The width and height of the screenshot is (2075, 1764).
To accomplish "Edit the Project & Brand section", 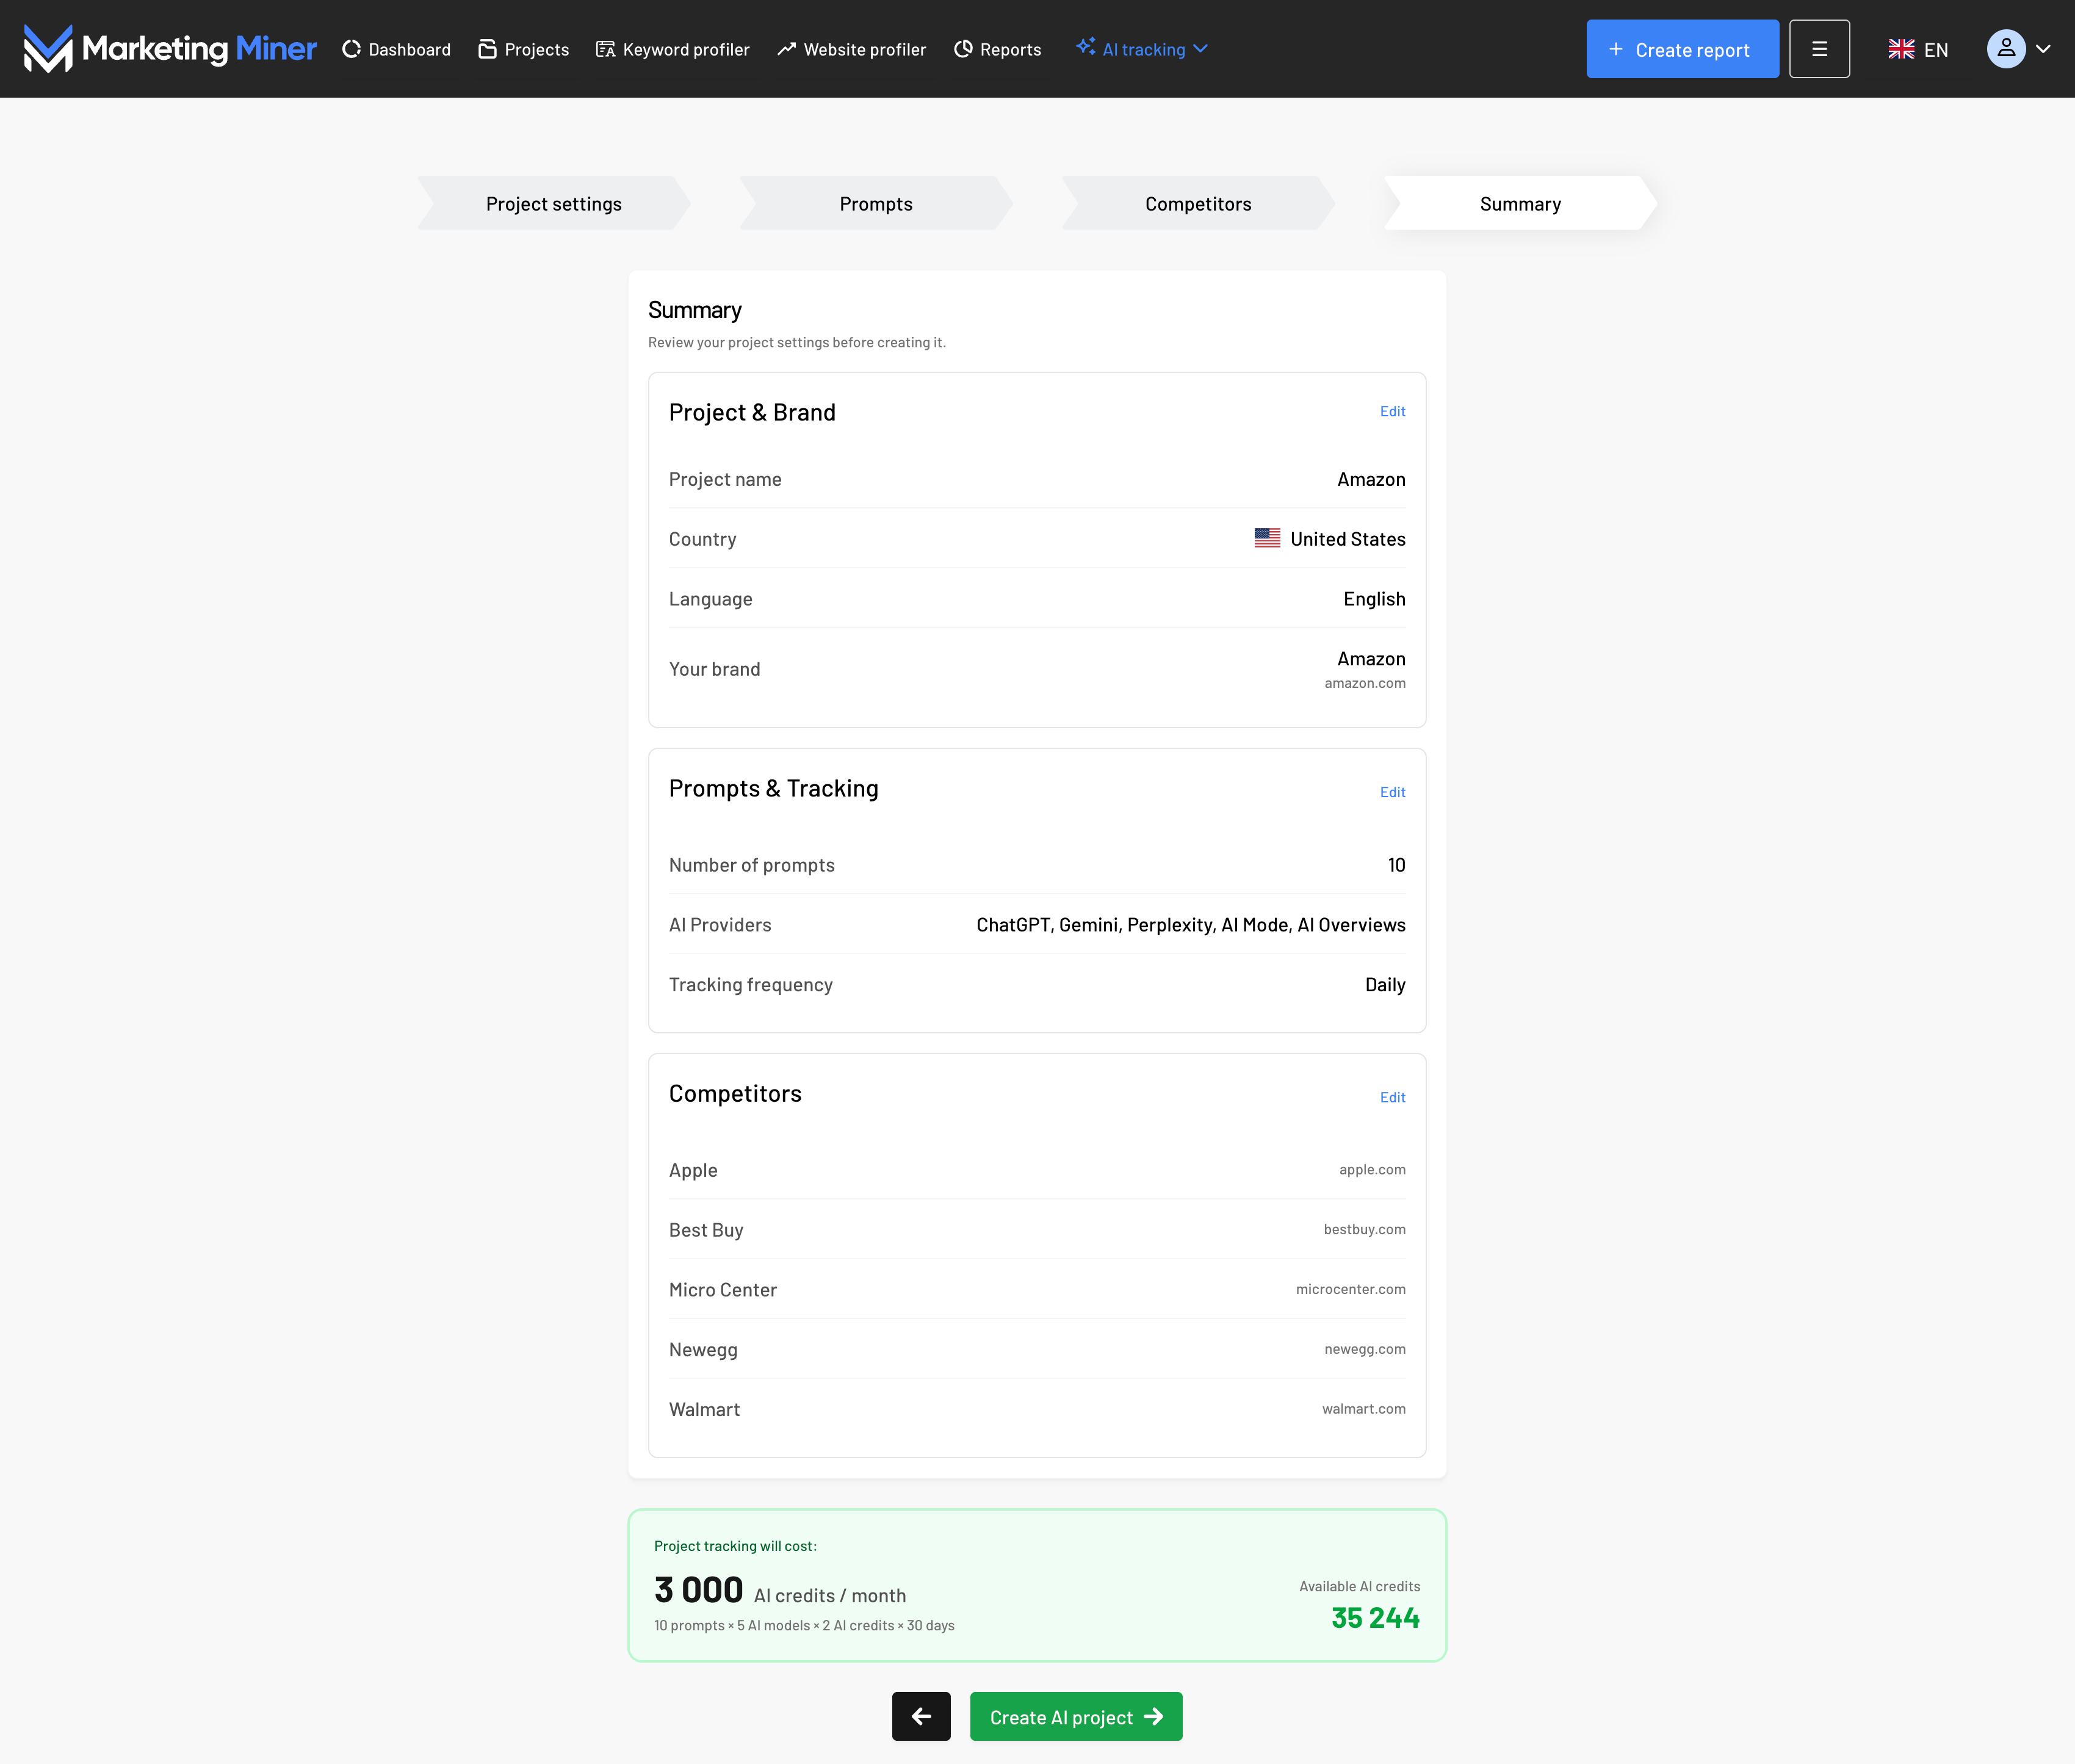I will coord(1391,411).
